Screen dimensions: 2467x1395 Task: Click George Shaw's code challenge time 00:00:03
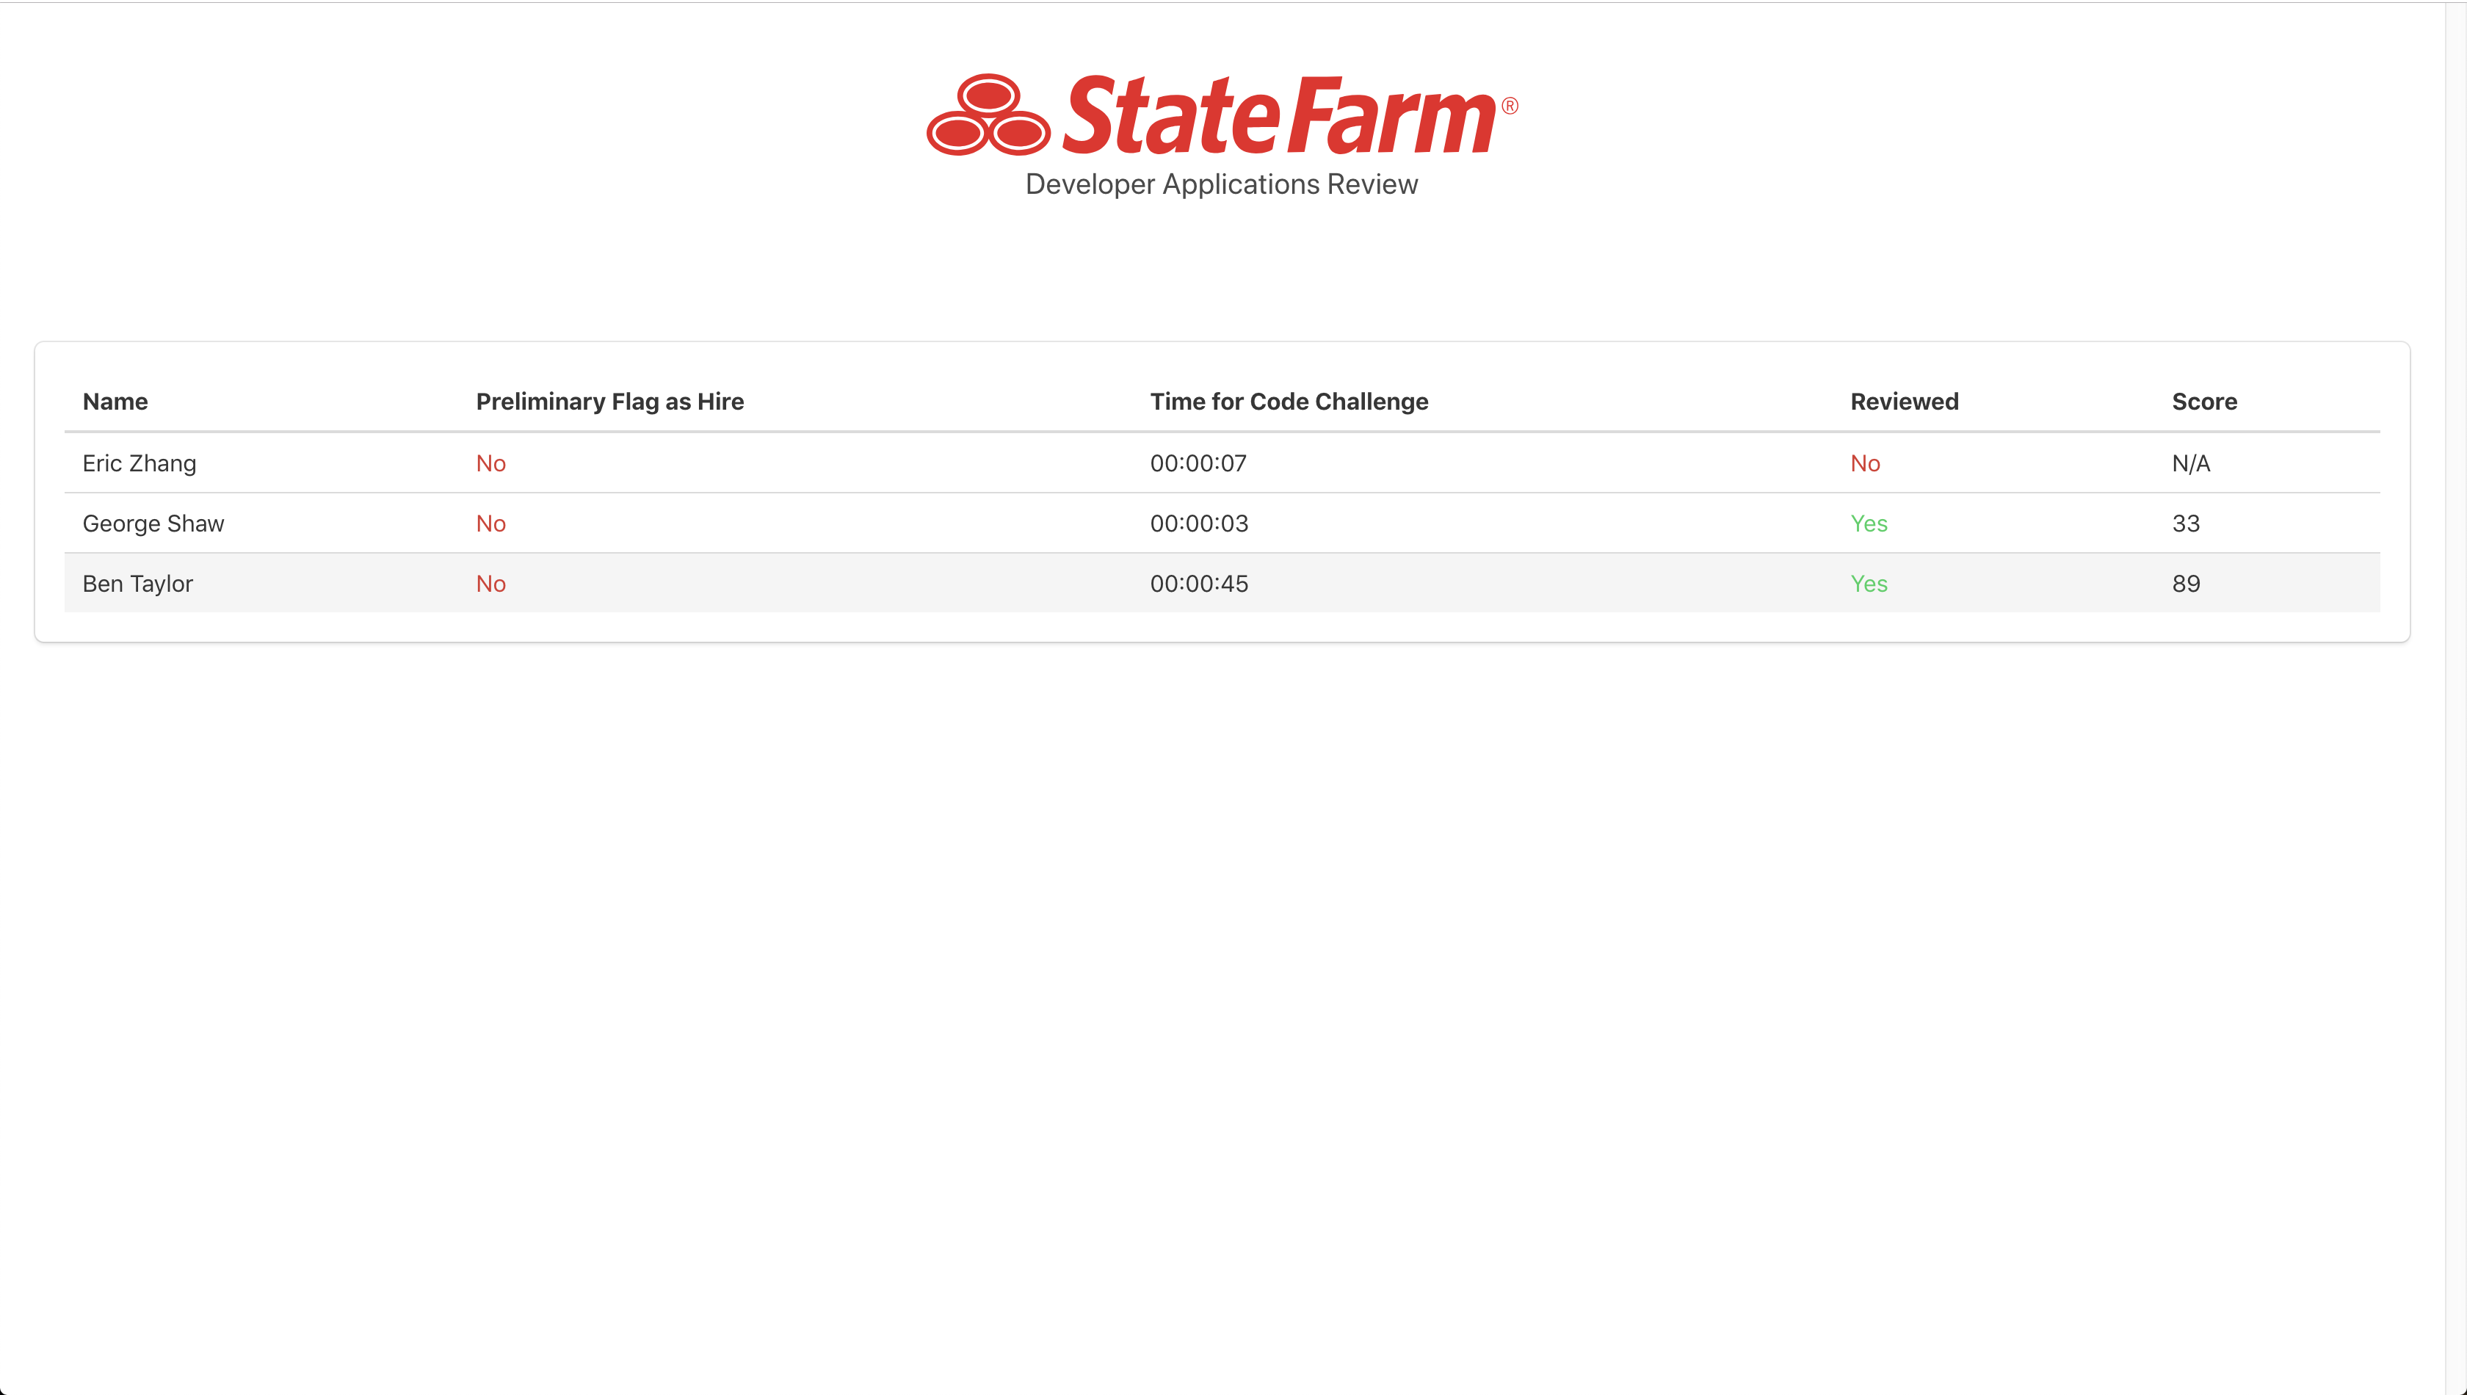[x=1198, y=524]
